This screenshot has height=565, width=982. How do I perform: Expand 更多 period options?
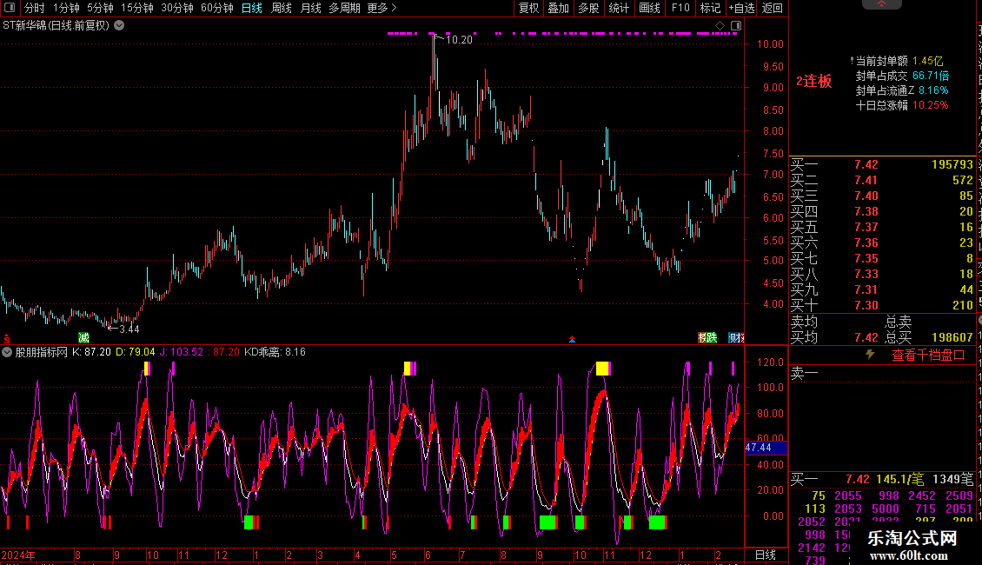(x=382, y=8)
